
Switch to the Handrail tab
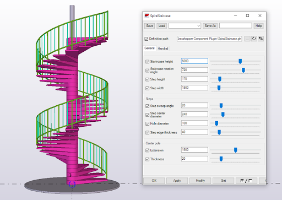point(163,48)
